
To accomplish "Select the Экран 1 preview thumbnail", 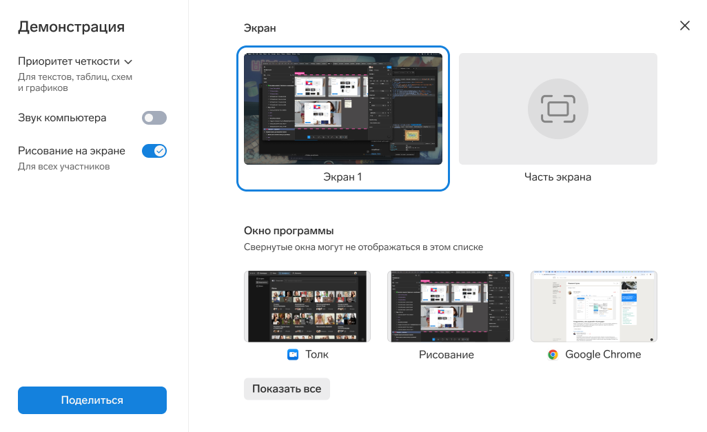I will click(343, 109).
